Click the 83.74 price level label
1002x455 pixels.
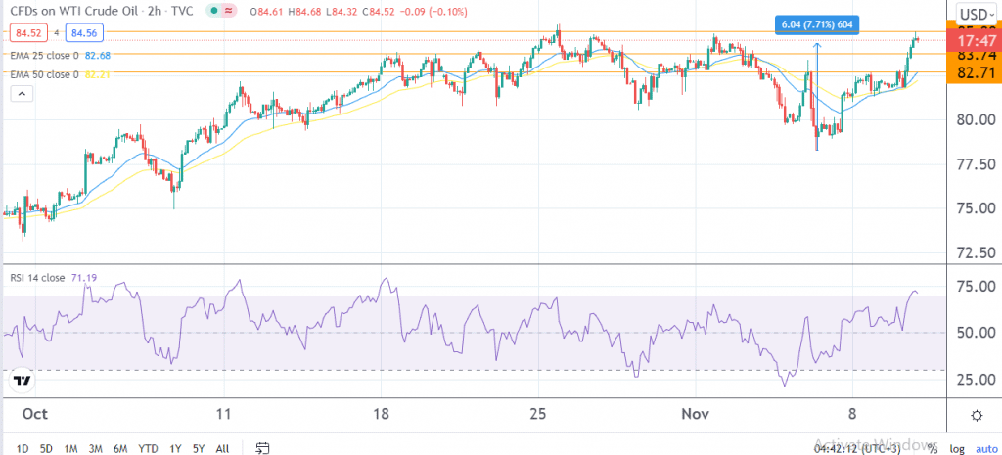[x=978, y=56]
